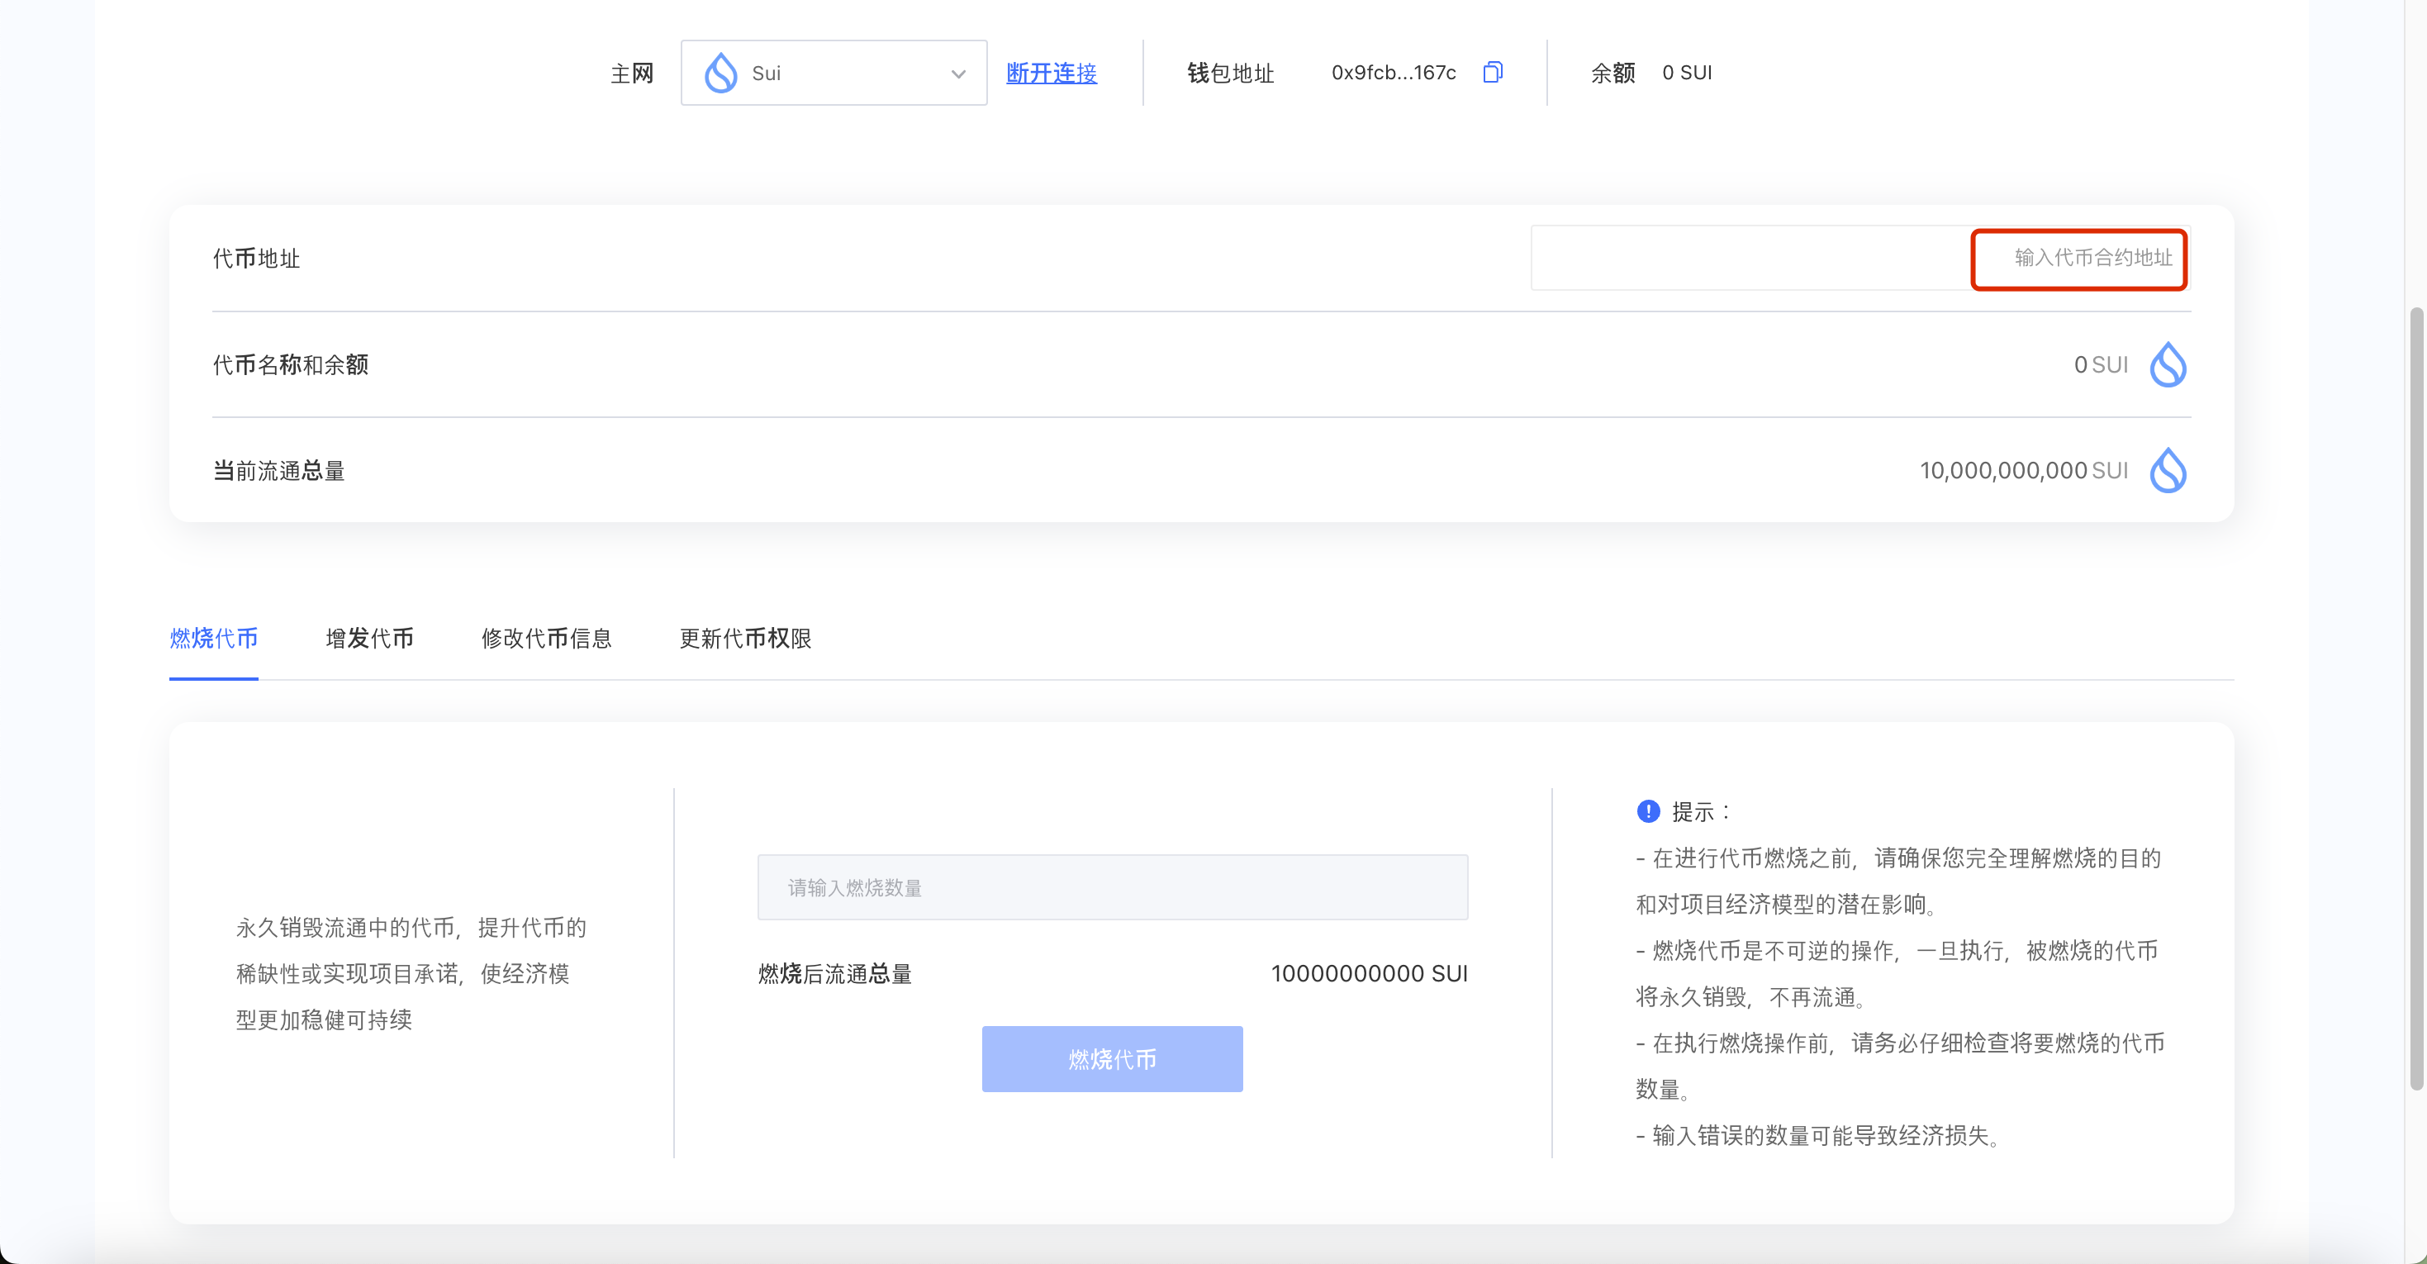Click the 燃烧后流通总量 label
The height and width of the screenshot is (1264, 2427).
click(x=835, y=974)
